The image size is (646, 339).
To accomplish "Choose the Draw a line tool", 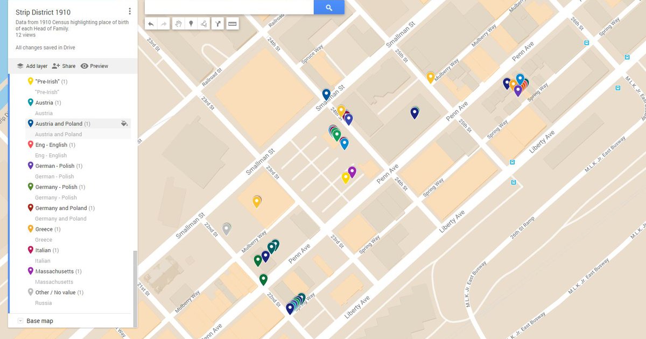I will point(205,23).
